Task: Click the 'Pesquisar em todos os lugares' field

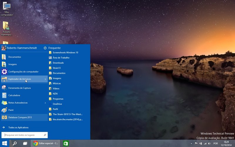Action: point(24,135)
